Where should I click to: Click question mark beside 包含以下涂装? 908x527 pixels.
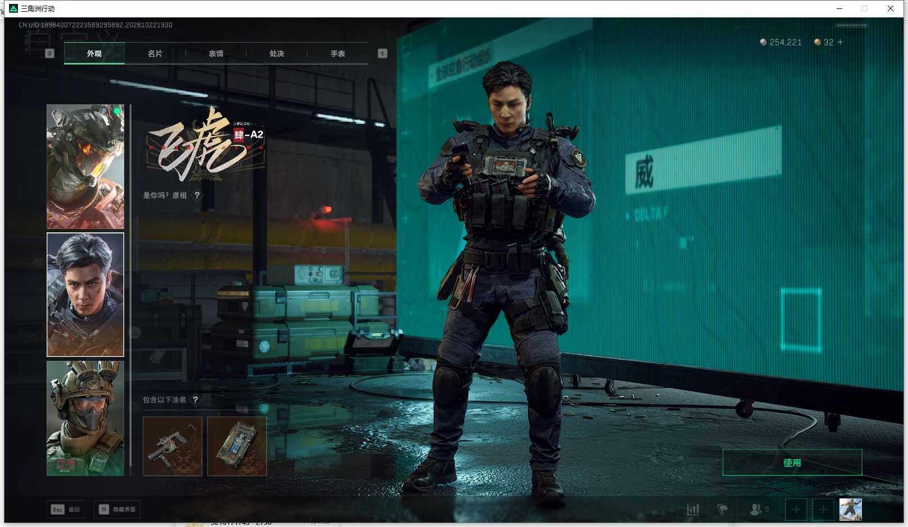tap(196, 400)
